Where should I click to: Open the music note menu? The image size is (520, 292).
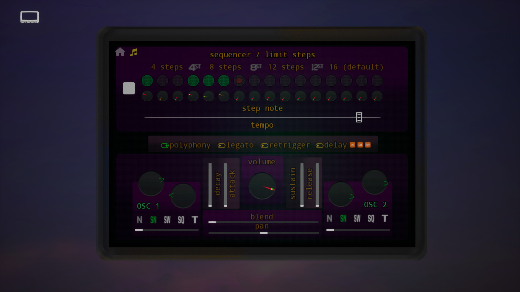(x=133, y=52)
